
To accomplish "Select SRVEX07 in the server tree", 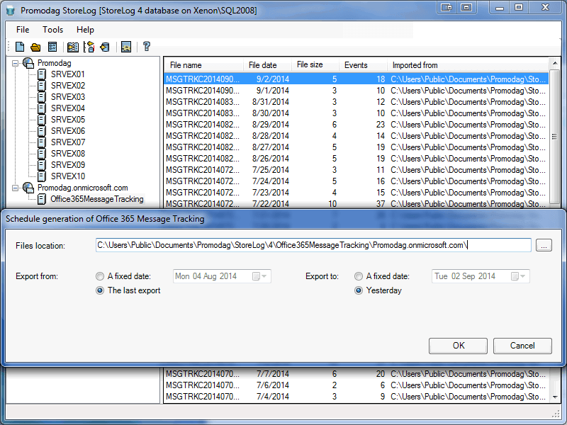I will (68, 142).
